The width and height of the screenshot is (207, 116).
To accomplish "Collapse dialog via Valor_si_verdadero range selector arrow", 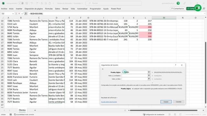I will (x=149, y=76).
